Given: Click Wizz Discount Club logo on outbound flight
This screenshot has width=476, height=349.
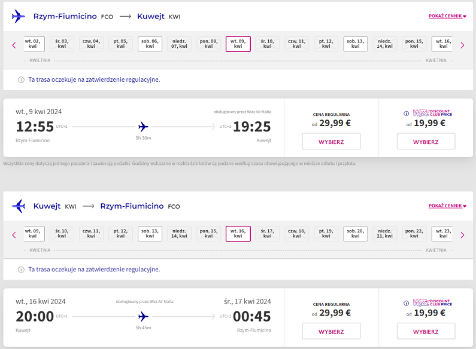Looking at the screenshot, I should [x=432, y=113].
